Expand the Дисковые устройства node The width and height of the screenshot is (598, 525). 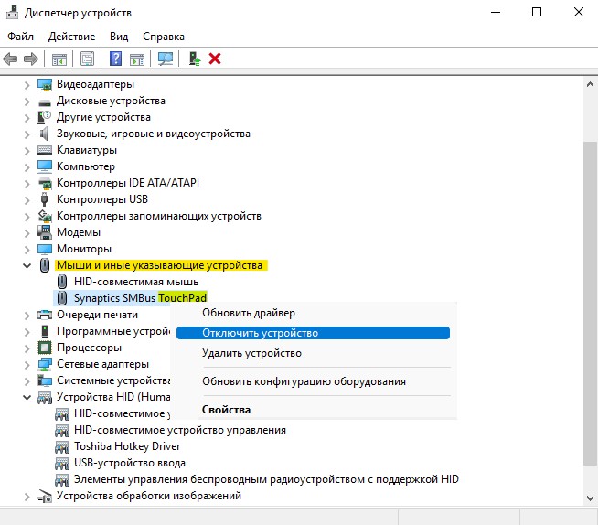27,102
